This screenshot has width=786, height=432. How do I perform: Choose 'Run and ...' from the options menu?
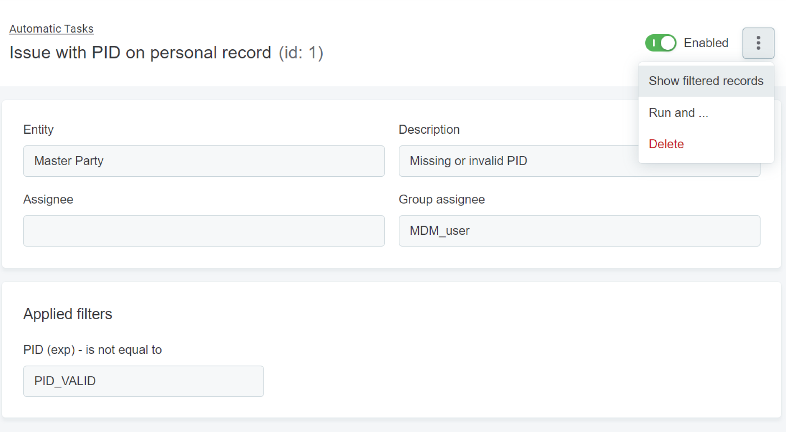point(678,112)
